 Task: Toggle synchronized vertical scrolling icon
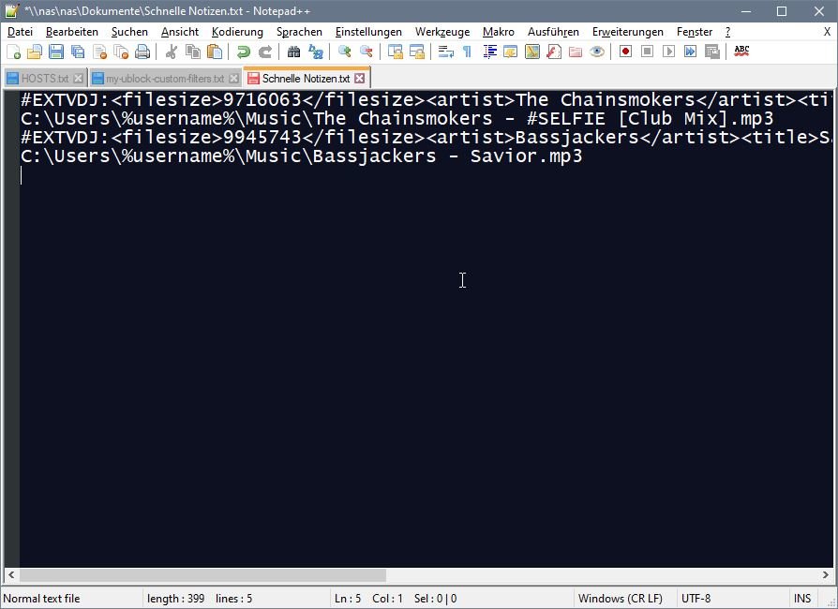(395, 52)
